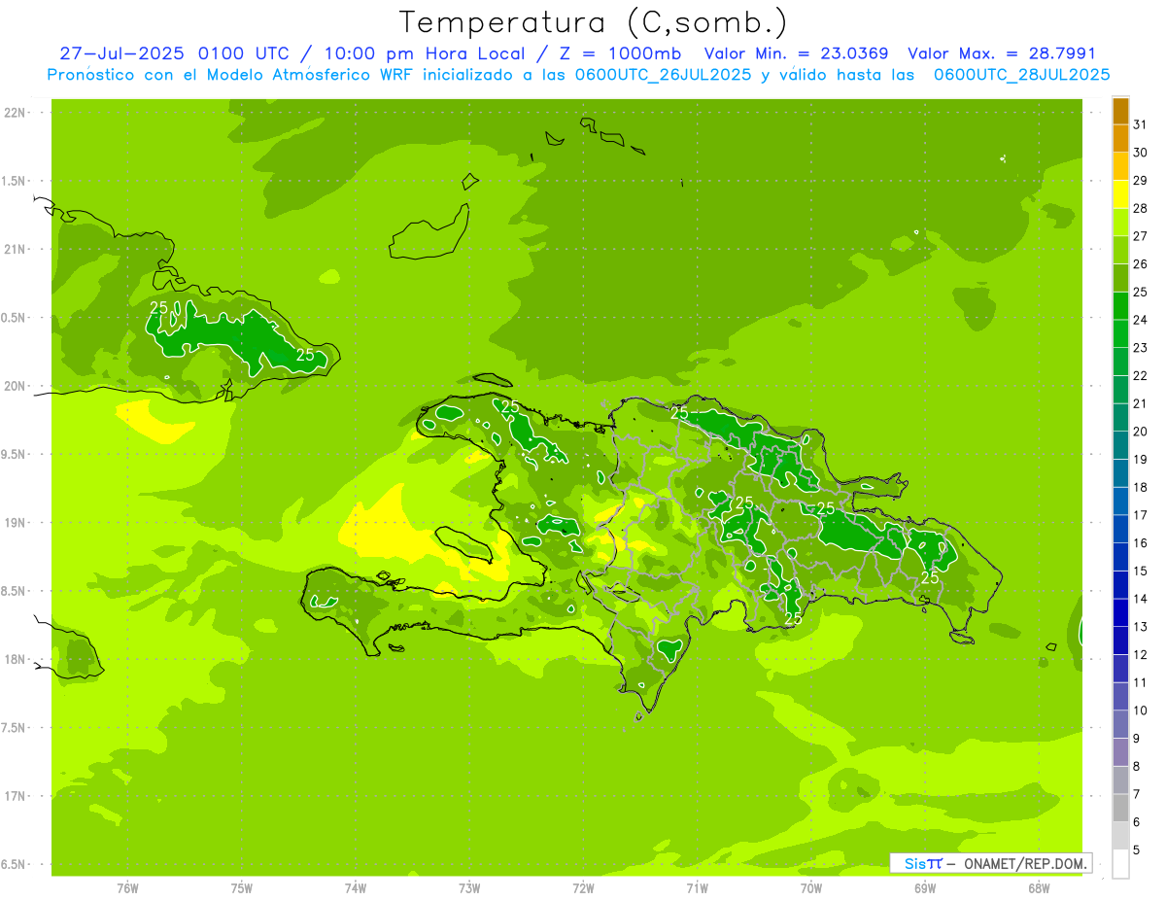
Task: Pick the blue colorbar swatch between 17 and 18
Action: [x=1120, y=502]
